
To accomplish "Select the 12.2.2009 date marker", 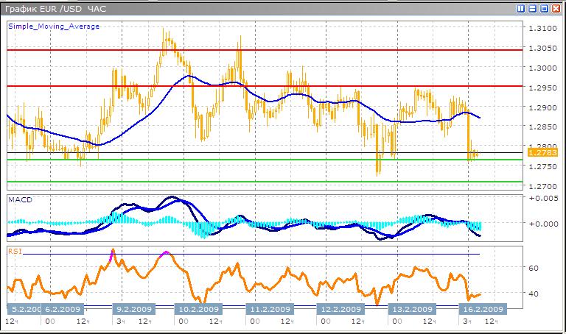I will pyautogui.click(x=340, y=309).
